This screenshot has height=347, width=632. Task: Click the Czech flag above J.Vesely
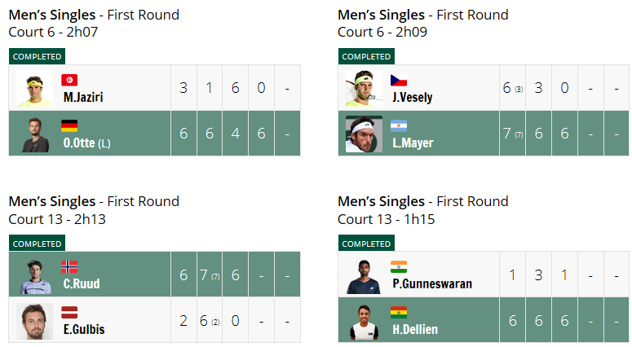tap(399, 80)
